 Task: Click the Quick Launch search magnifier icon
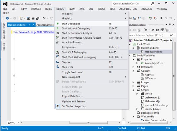point(153,4)
